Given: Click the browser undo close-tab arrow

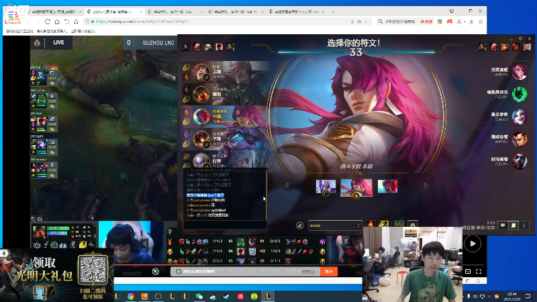Looking at the screenshot, I should point(66,21).
